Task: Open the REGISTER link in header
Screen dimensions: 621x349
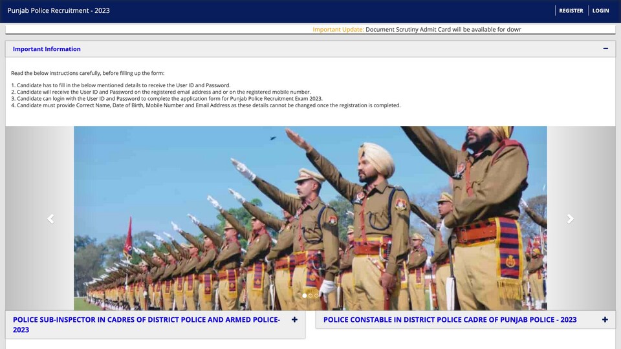Action: pos(571,11)
